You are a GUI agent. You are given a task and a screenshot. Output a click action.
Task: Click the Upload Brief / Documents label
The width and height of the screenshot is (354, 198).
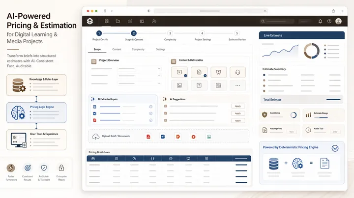point(116,136)
